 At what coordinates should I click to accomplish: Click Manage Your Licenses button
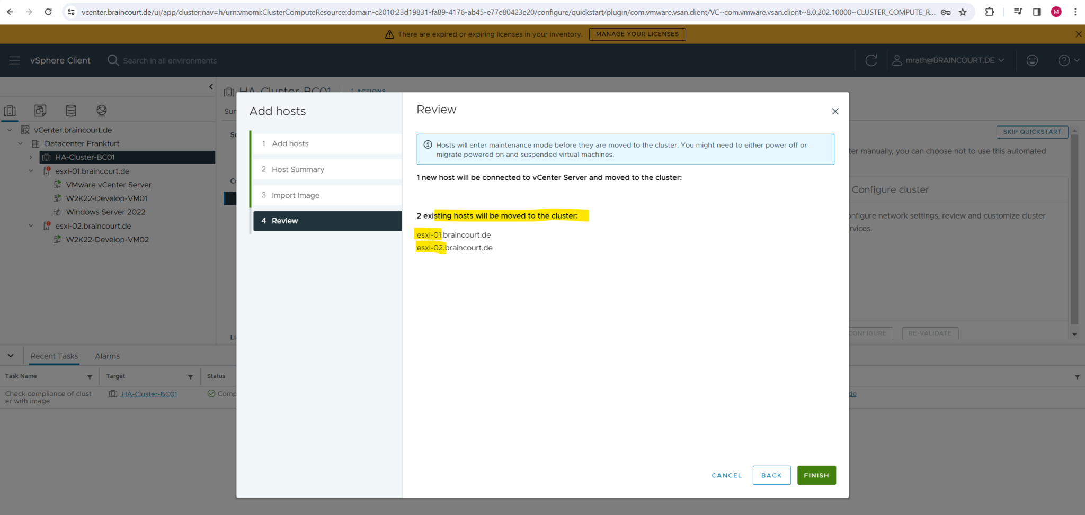pos(637,34)
